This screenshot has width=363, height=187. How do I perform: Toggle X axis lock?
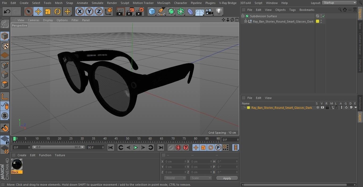[x=79, y=12]
